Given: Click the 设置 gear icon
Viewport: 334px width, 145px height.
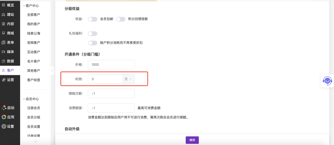Looking at the screenshot, I should [x=4, y=126].
